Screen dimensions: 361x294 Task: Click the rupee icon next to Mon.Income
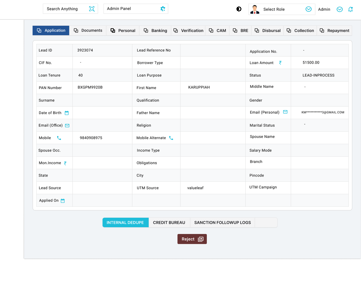65,163
